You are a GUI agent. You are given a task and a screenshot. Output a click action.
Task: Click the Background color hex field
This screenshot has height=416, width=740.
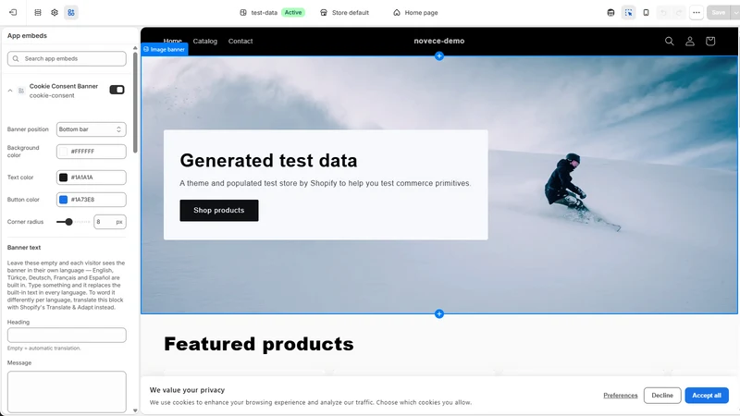tap(91, 152)
